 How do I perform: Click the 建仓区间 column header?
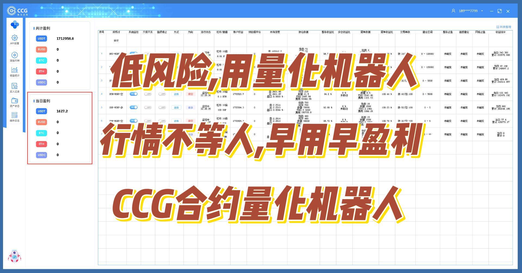pyautogui.click(x=427, y=32)
